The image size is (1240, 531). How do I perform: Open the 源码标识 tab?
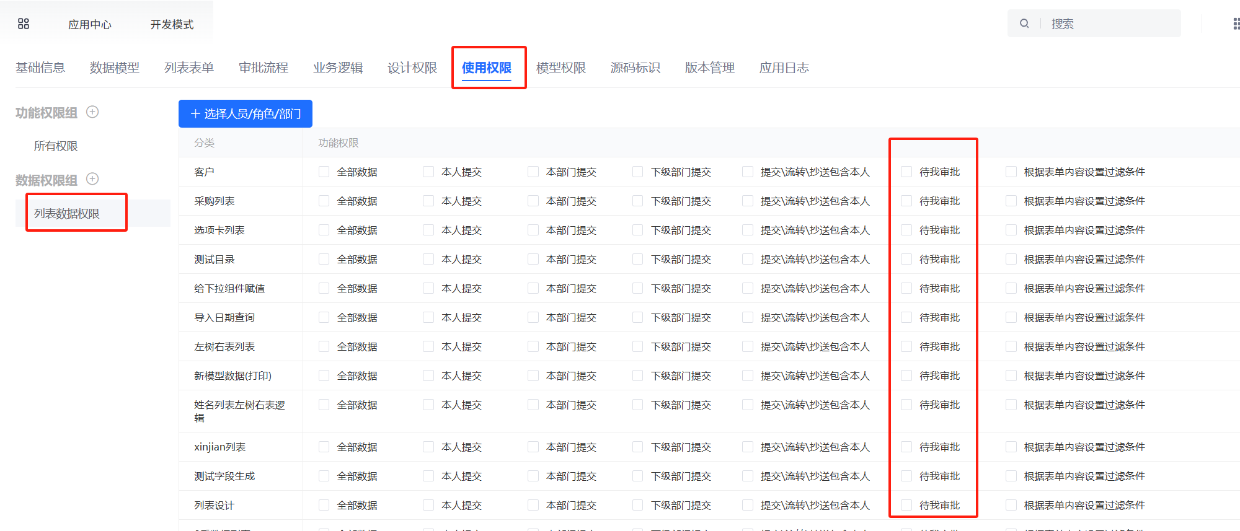click(635, 68)
